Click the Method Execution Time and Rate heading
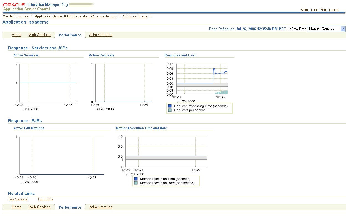The width and height of the screenshot is (348, 216). click(141, 128)
